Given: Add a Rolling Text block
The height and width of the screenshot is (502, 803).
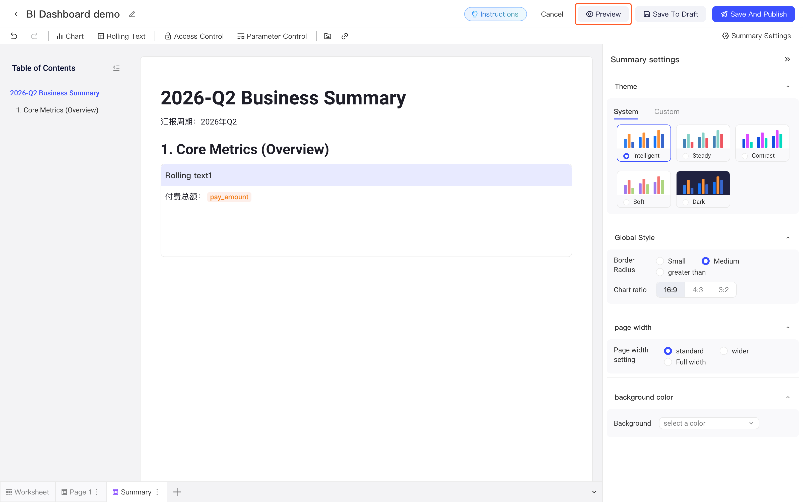Looking at the screenshot, I should tap(121, 36).
